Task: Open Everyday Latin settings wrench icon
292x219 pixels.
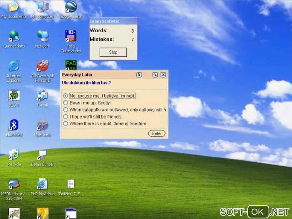Action: tap(155, 75)
